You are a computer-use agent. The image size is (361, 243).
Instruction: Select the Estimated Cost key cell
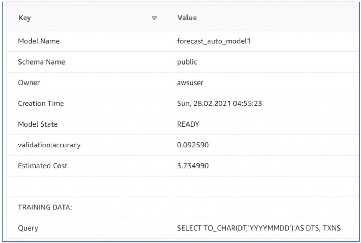pyautogui.click(x=43, y=166)
